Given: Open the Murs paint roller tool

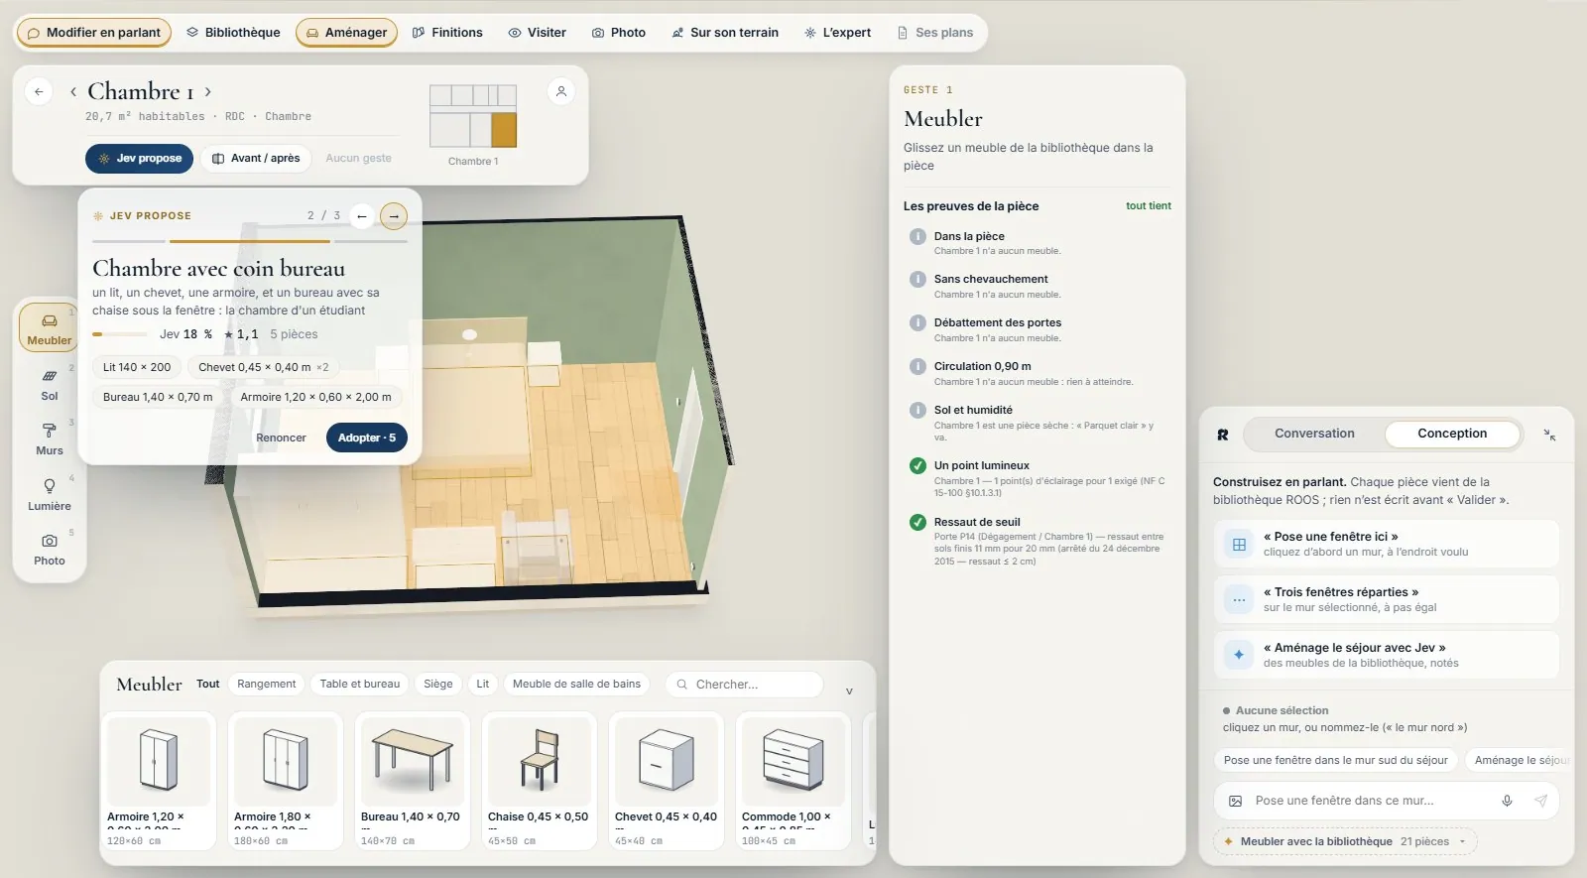Looking at the screenshot, I should point(49,439).
